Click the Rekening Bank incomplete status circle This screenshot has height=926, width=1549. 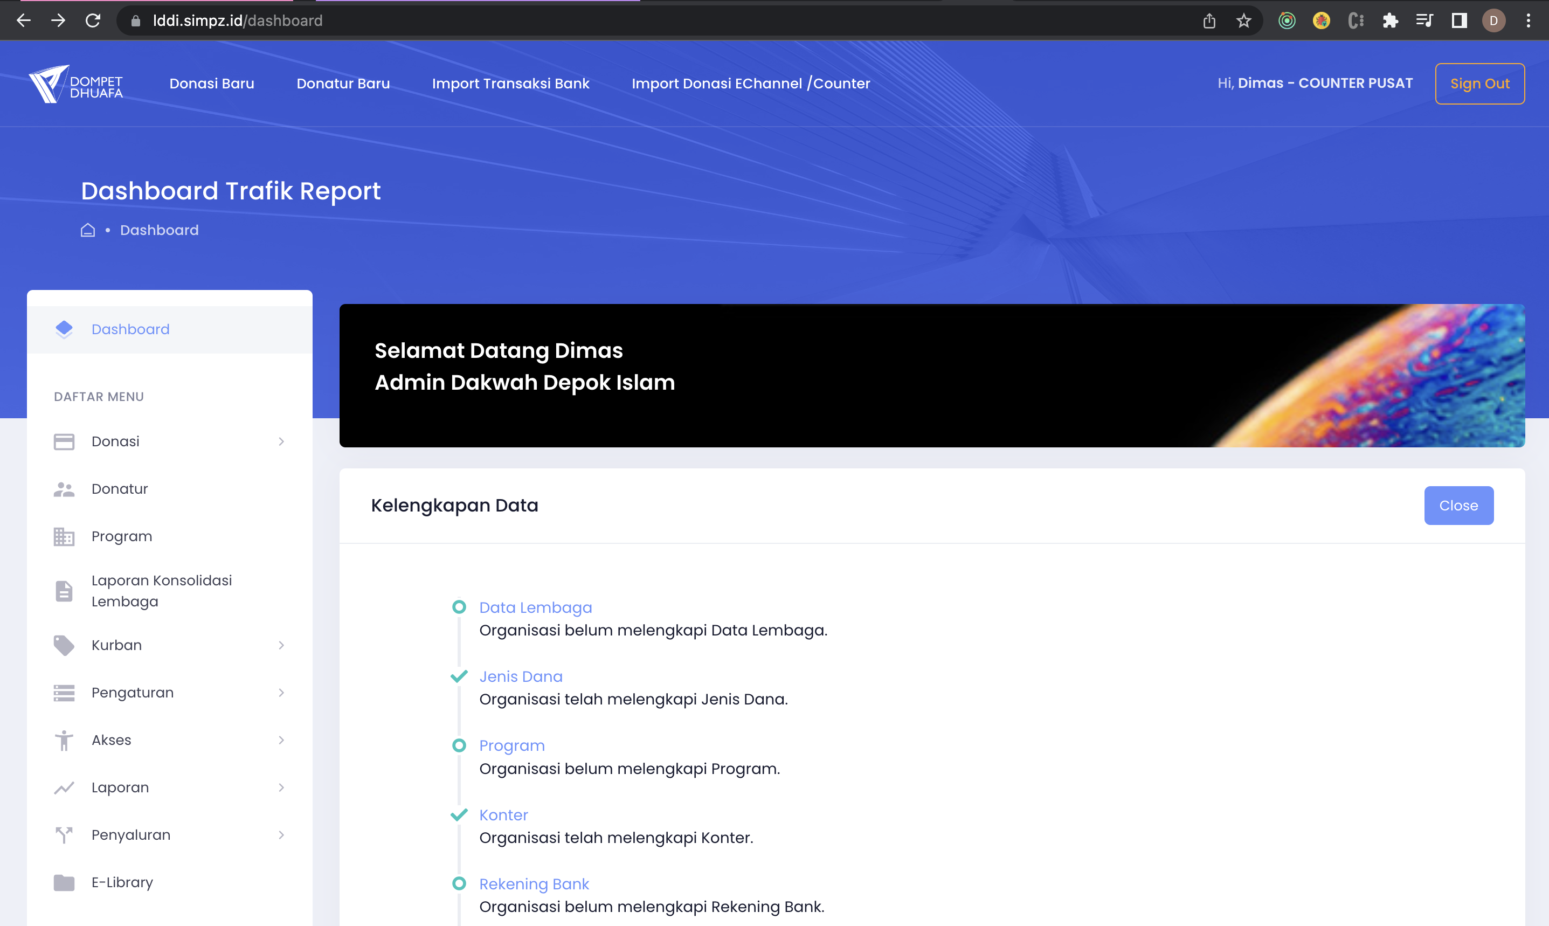click(459, 883)
